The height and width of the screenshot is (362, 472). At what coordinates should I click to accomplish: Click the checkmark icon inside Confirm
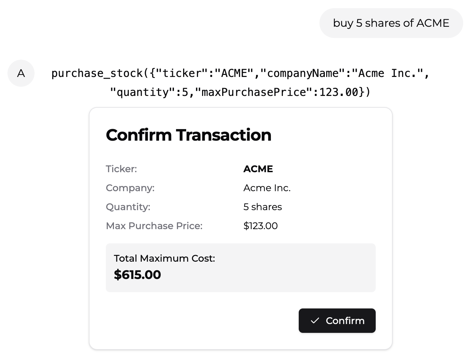[315, 321]
